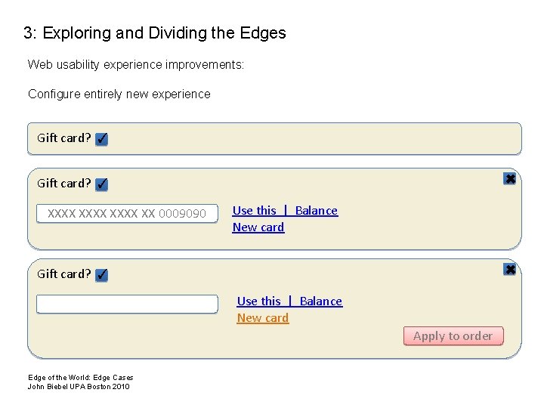This screenshot has height=408, width=544.
Task: Click 'Gift card?' label in the bottom panel
Action: (64, 274)
